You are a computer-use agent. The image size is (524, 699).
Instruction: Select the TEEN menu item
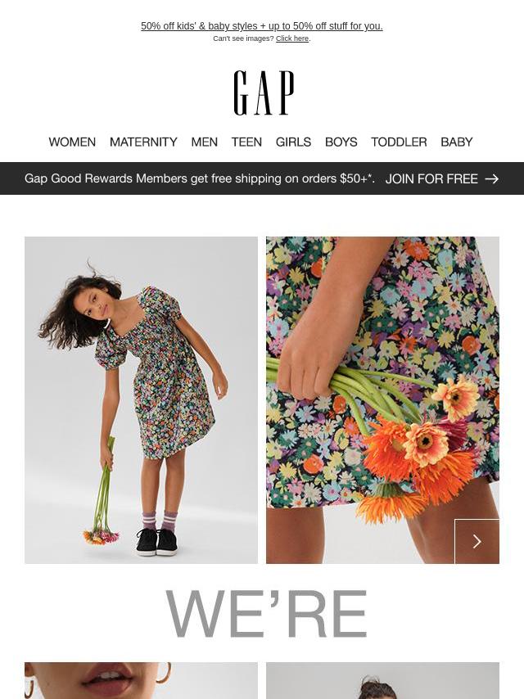click(x=246, y=142)
